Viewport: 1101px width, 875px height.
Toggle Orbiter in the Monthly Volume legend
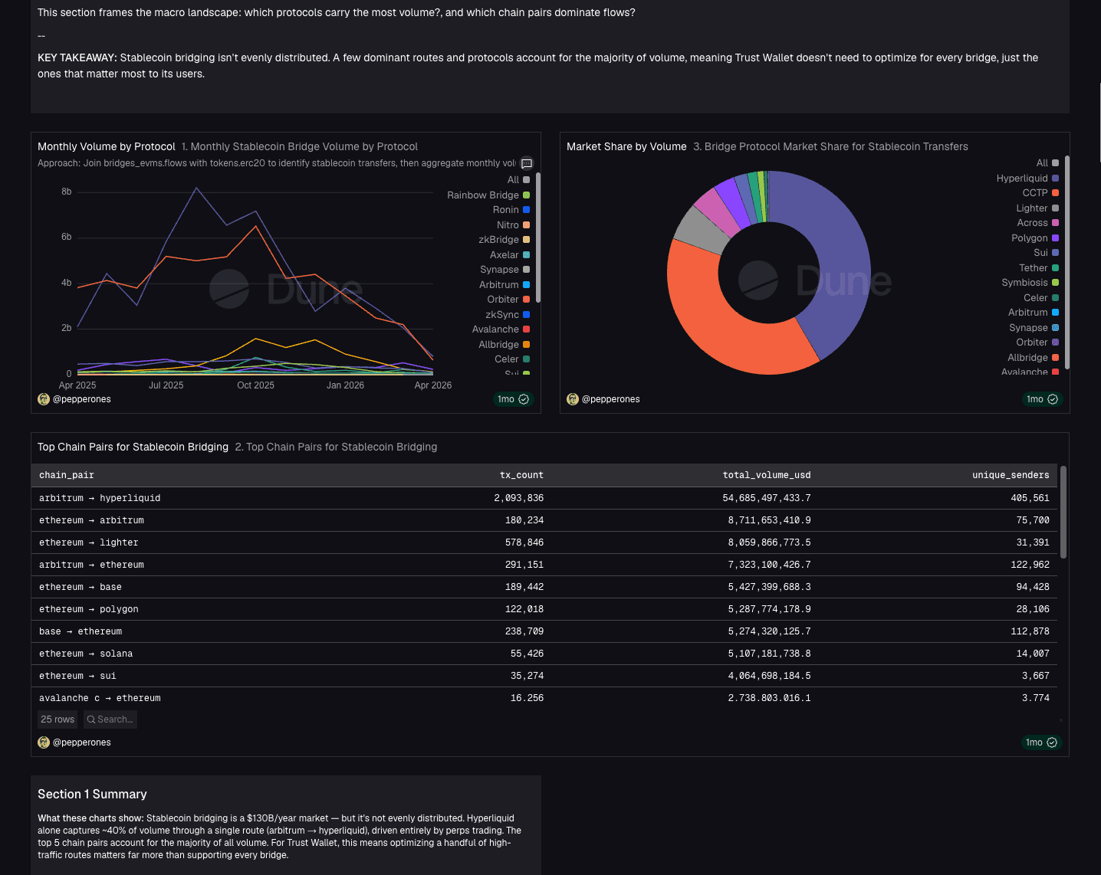click(x=508, y=300)
